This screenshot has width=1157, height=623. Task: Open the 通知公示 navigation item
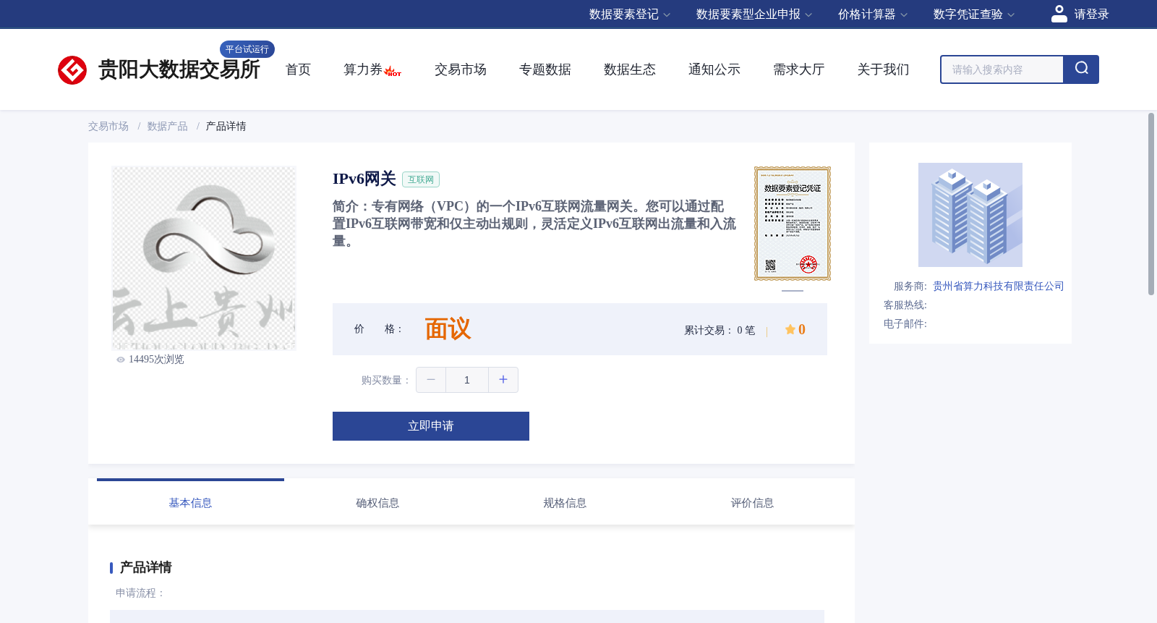pyautogui.click(x=714, y=69)
